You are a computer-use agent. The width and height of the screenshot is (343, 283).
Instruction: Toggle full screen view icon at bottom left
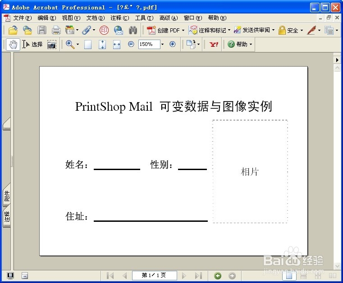[10, 276]
